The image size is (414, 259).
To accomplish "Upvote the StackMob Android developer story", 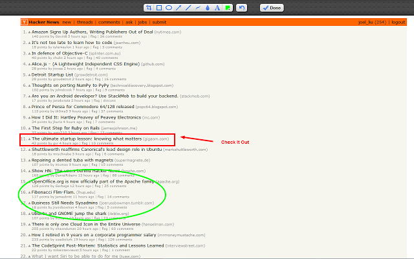I will point(29,96).
